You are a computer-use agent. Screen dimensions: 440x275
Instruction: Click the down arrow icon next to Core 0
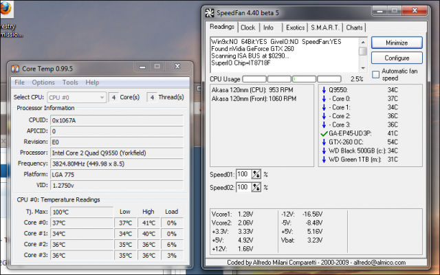pos(324,99)
